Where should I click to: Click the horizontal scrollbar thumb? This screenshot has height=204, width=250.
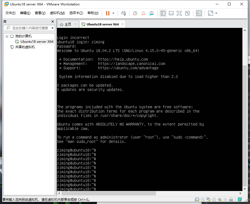click(109, 193)
